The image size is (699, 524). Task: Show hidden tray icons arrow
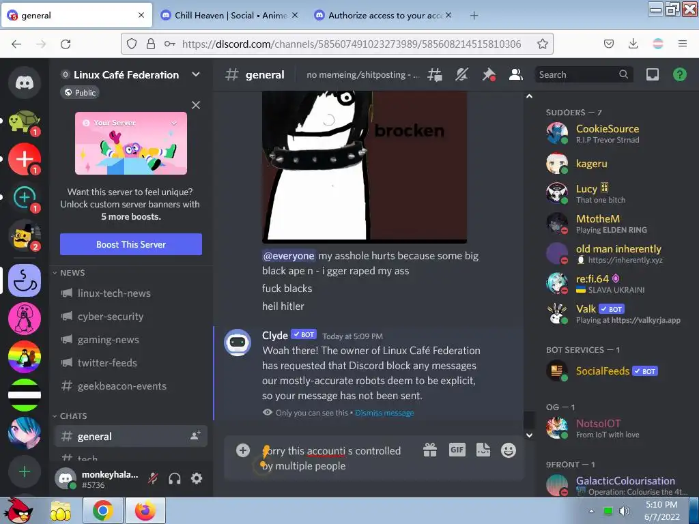coord(592,511)
